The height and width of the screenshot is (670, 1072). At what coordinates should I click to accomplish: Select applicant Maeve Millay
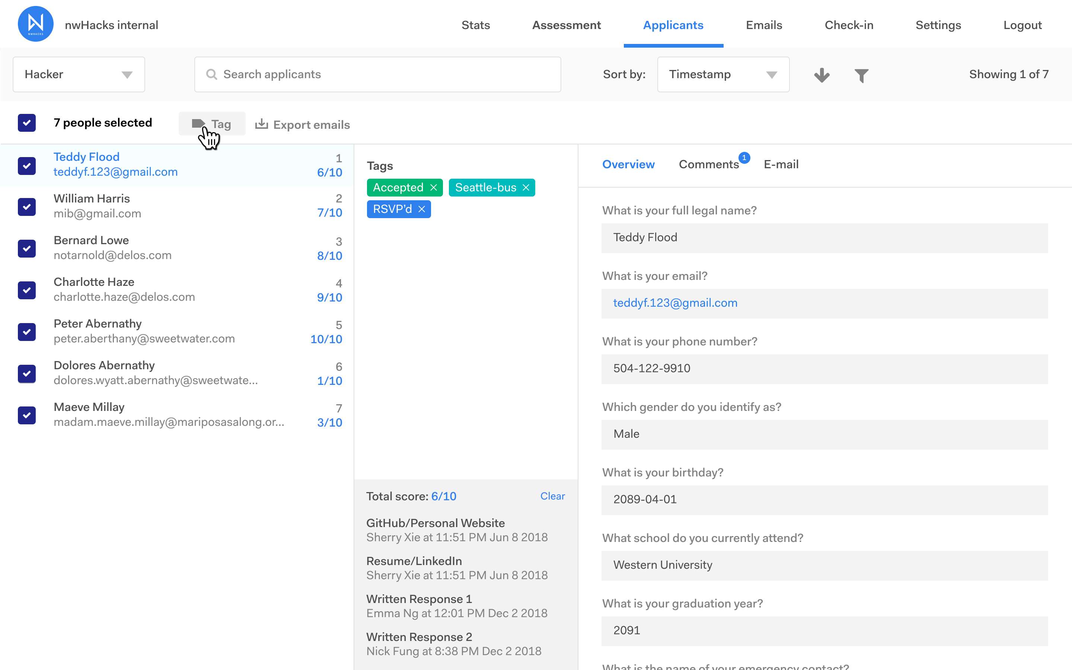pyautogui.click(x=177, y=415)
